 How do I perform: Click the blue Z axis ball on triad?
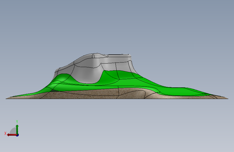click(18, 135)
